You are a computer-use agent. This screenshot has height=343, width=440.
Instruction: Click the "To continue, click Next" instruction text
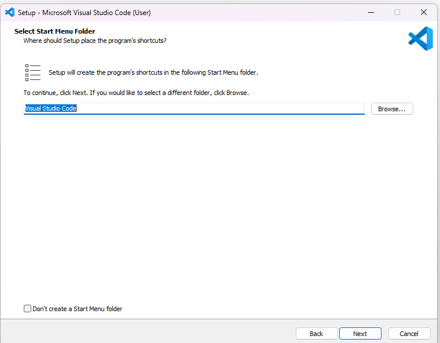136,93
